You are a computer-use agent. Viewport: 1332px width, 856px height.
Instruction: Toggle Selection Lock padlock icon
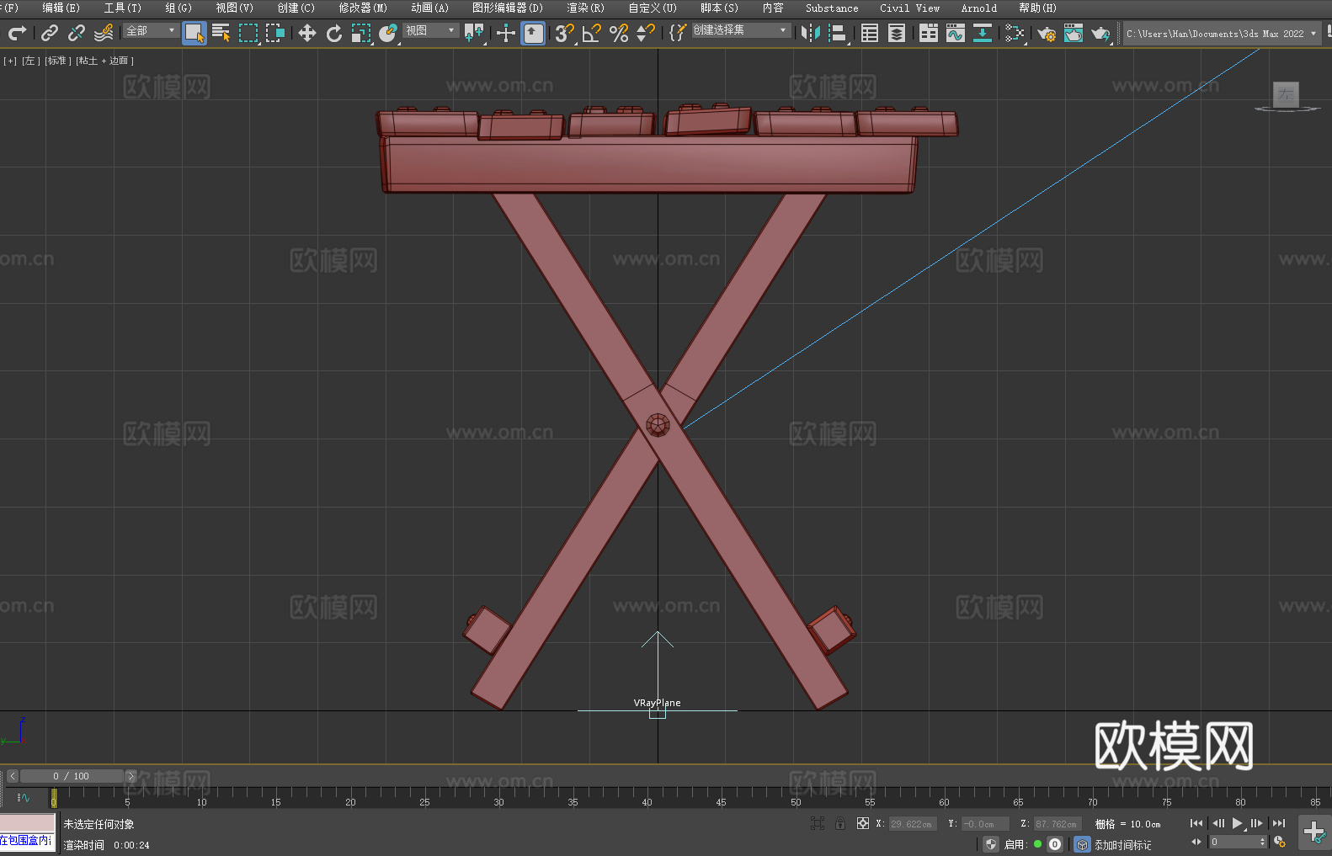point(840,823)
